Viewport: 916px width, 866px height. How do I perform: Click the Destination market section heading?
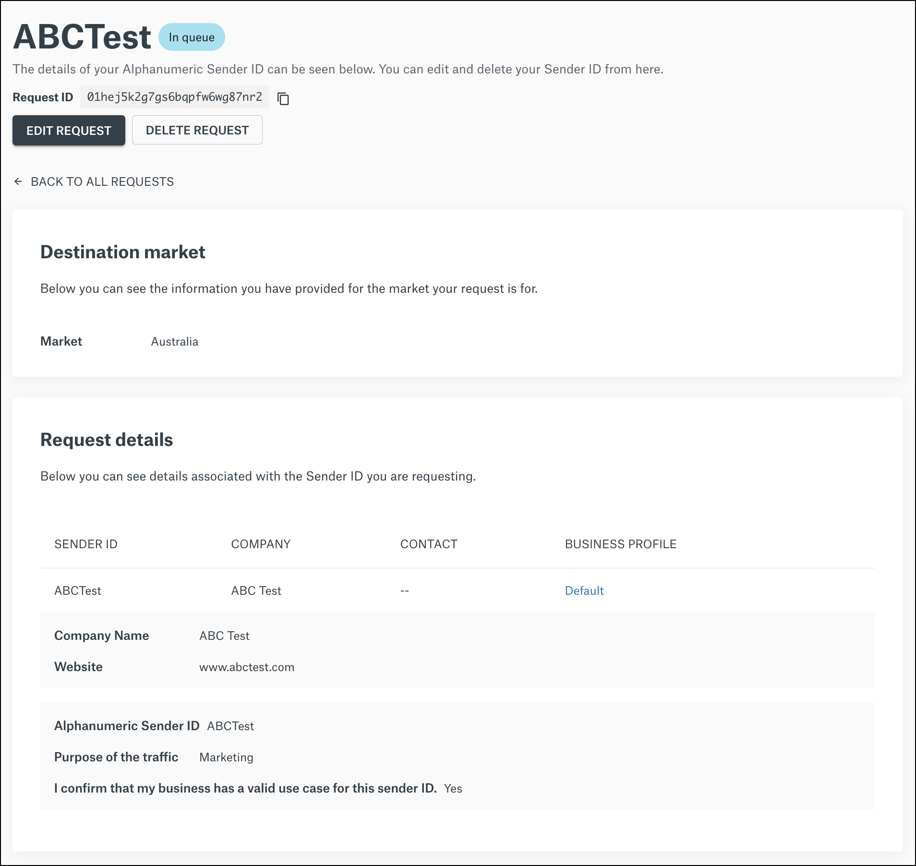pyautogui.click(x=123, y=252)
